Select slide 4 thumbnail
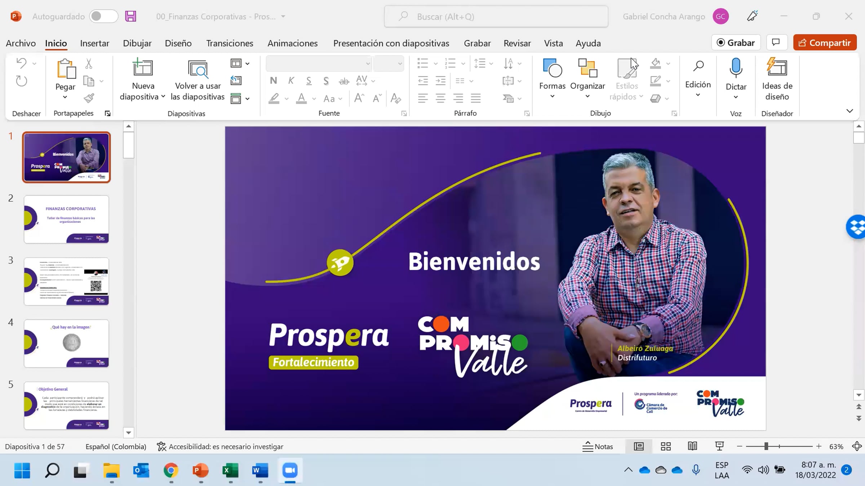This screenshot has width=865, height=486. click(66, 343)
